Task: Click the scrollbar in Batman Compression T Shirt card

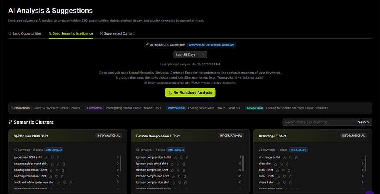Action: coord(243,164)
